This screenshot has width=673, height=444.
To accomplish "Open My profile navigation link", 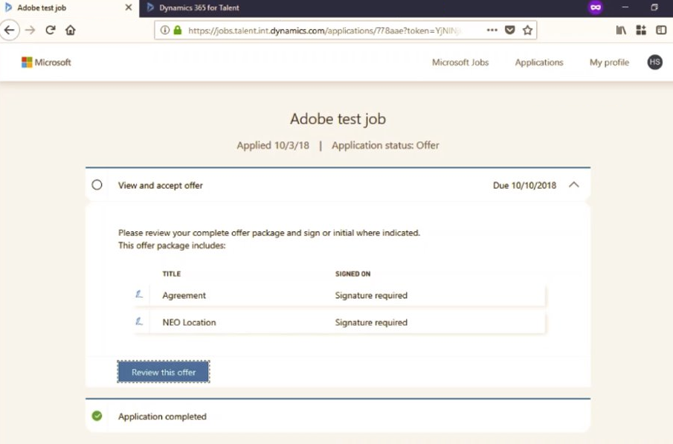I will pyautogui.click(x=609, y=62).
